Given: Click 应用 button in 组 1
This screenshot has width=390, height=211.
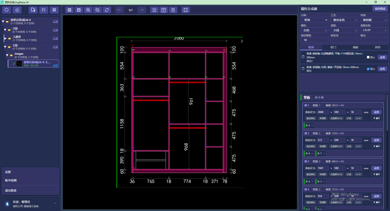Looking at the screenshot, I should (376, 112).
